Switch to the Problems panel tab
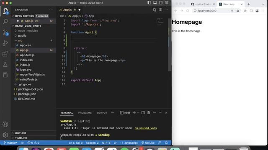Screen dimensions: 268x150 85,113
